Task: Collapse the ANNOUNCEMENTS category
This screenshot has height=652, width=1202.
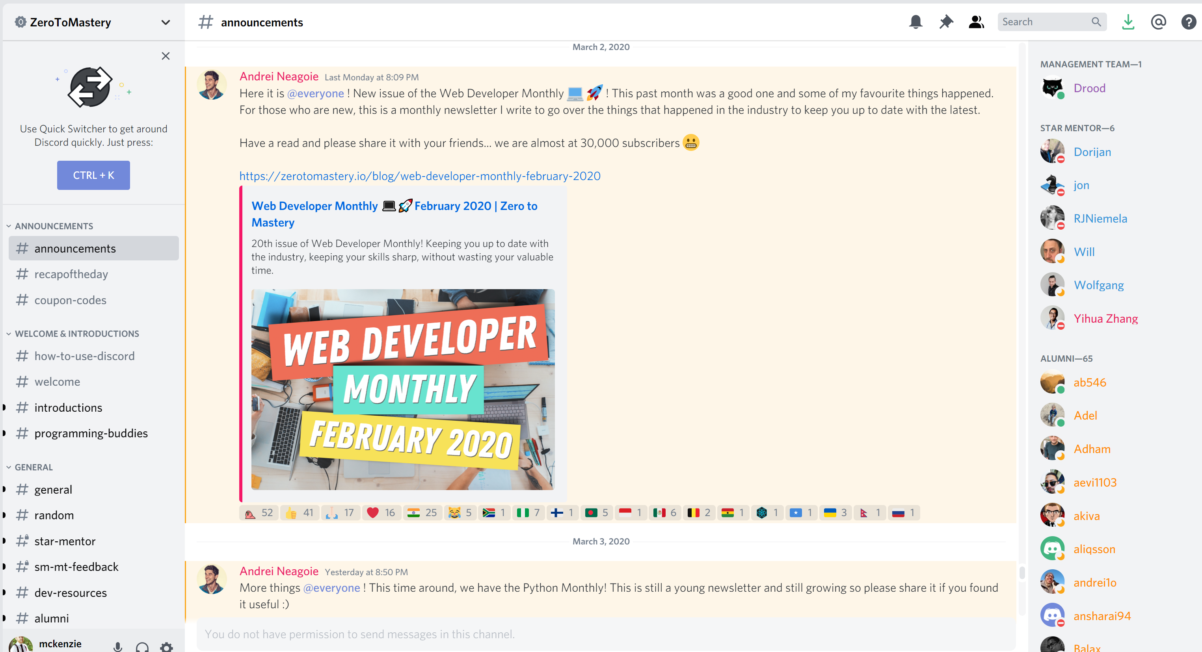Action: pyautogui.click(x=54, y=226)
